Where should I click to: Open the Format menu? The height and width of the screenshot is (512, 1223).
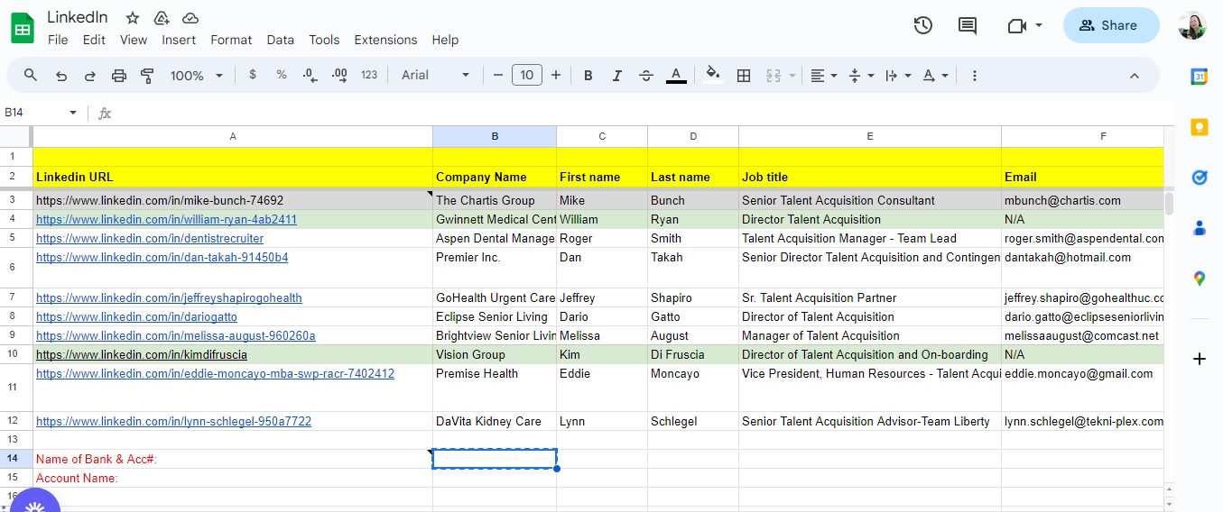[x=231, y=40]
